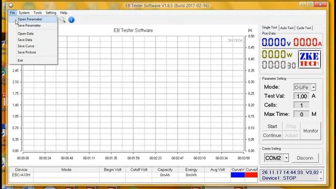336x189 pixels.
Task: Click the ZKE TECH logo
Action: 309,59
